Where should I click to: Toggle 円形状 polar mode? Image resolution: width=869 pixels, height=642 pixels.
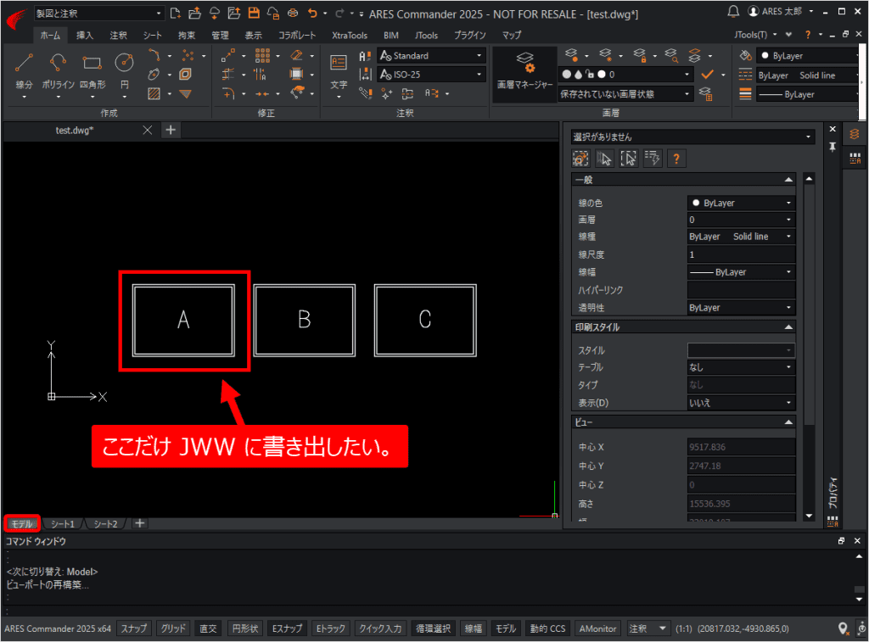pos(245,628)
